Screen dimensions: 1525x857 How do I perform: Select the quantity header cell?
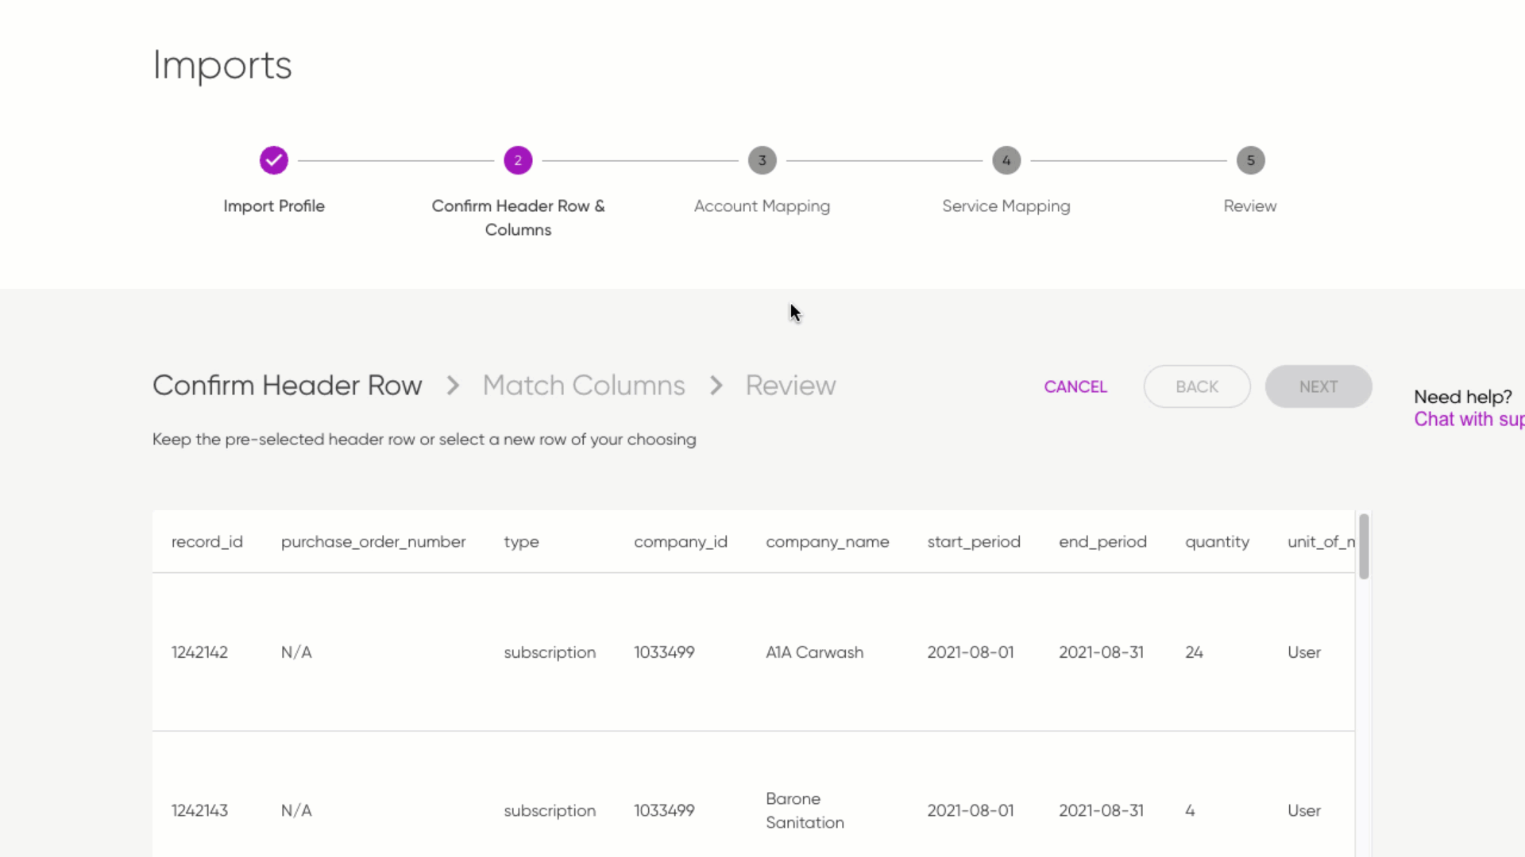point(1217,542)
